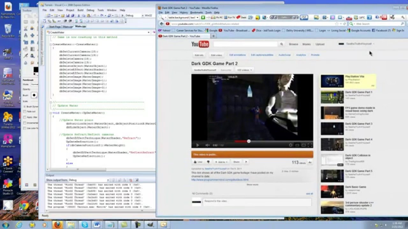Viewport: 408px width, 229px height.
Task: Open the YouTube logo home link
Action: coord(200,44)
